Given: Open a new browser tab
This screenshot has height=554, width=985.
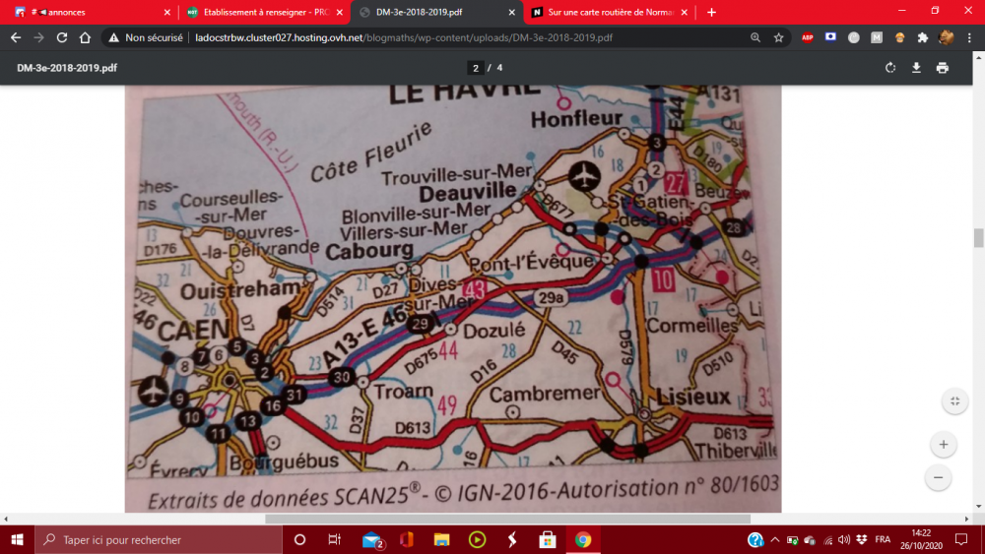Looking at the screenshot, I should coord(711,12).
